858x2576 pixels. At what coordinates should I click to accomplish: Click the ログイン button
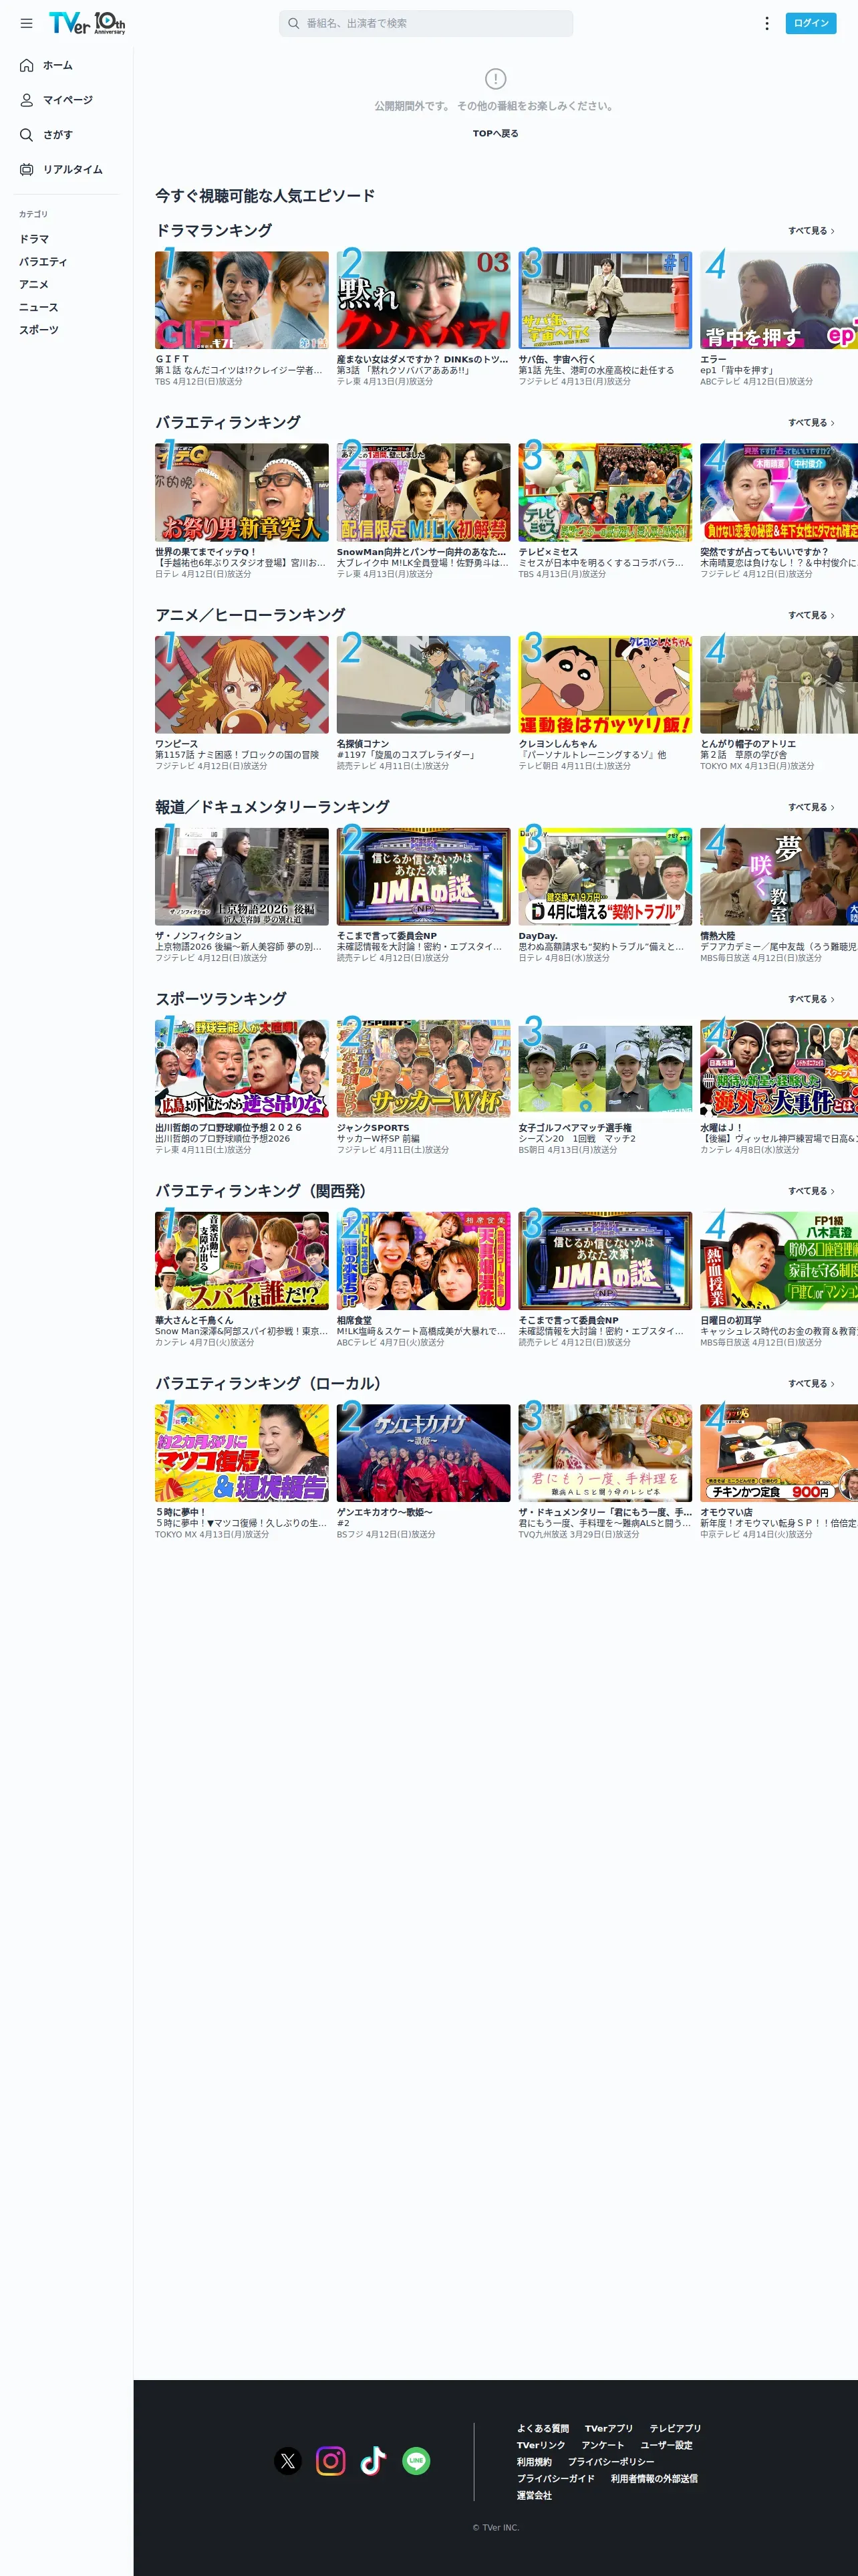pos(811,23)
